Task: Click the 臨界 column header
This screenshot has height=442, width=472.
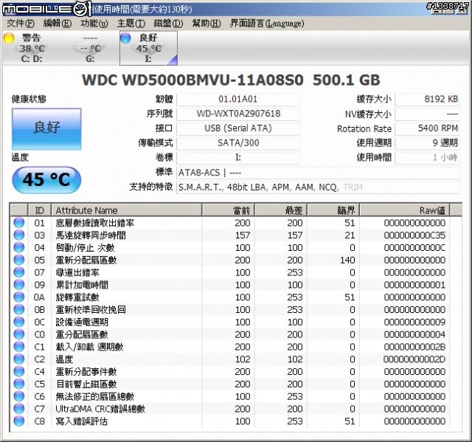Action: click(x=333, y=210)
